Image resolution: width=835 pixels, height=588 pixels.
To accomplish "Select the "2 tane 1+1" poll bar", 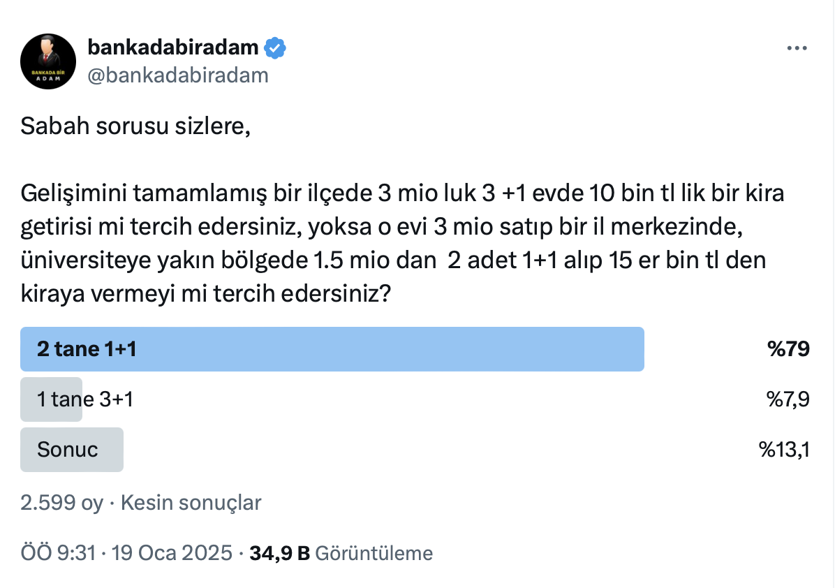I will [x=332, y=349].
